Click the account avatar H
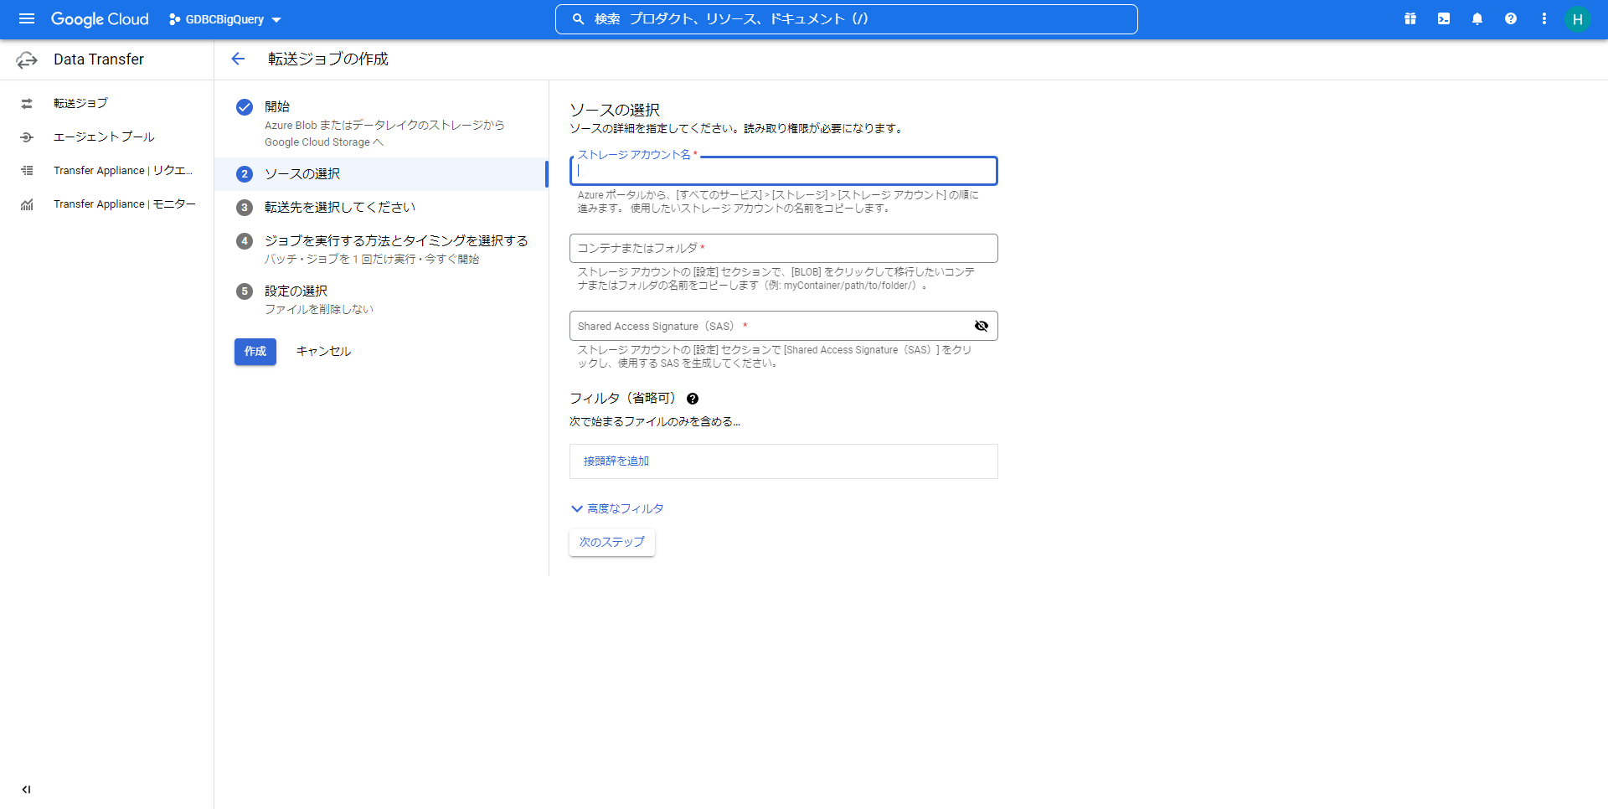Image resolution: width=1608 pixels, height=809 pixels. point(1577,19)
